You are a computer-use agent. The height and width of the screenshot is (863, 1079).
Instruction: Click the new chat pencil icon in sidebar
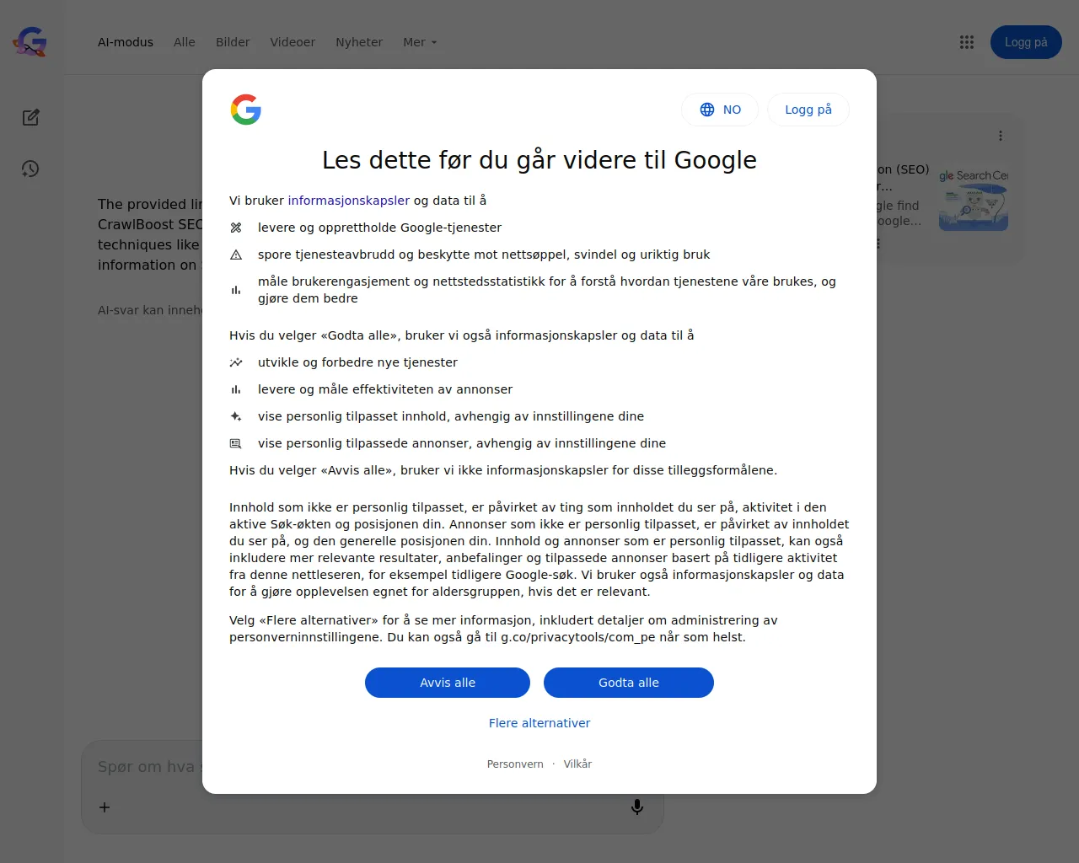[x=31, y=117]
